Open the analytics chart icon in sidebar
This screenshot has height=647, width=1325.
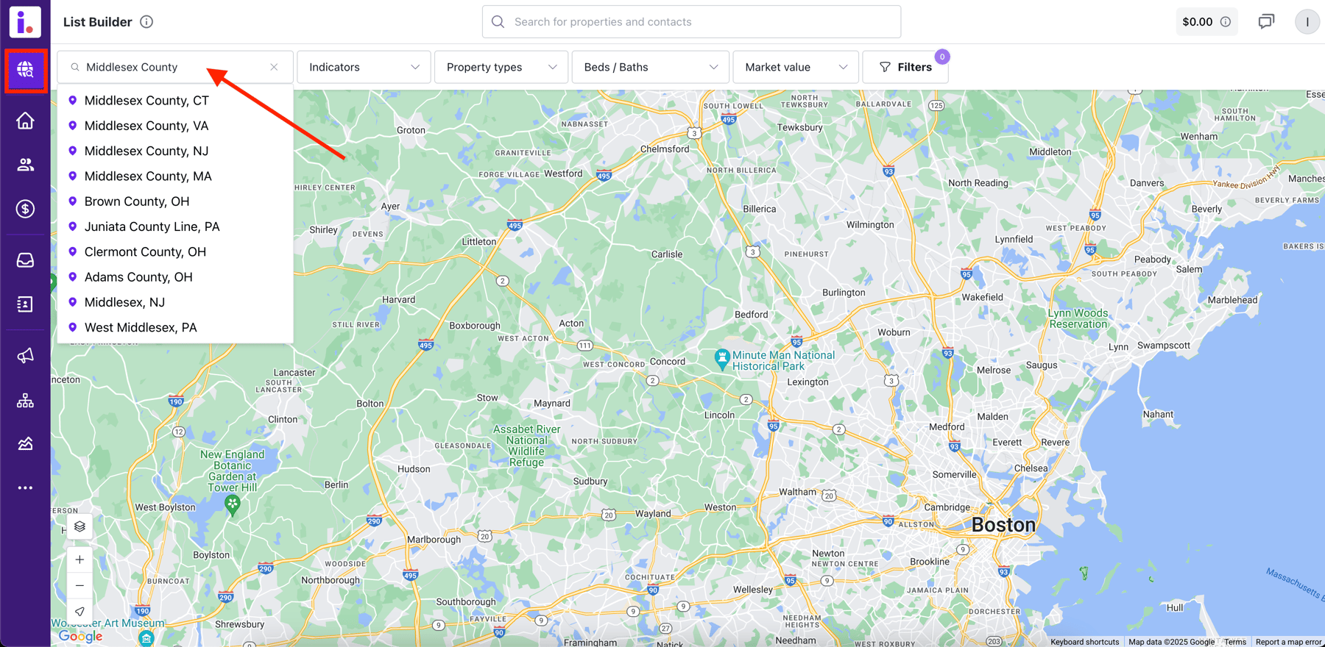pyautogui.click(x=26, y=443)
